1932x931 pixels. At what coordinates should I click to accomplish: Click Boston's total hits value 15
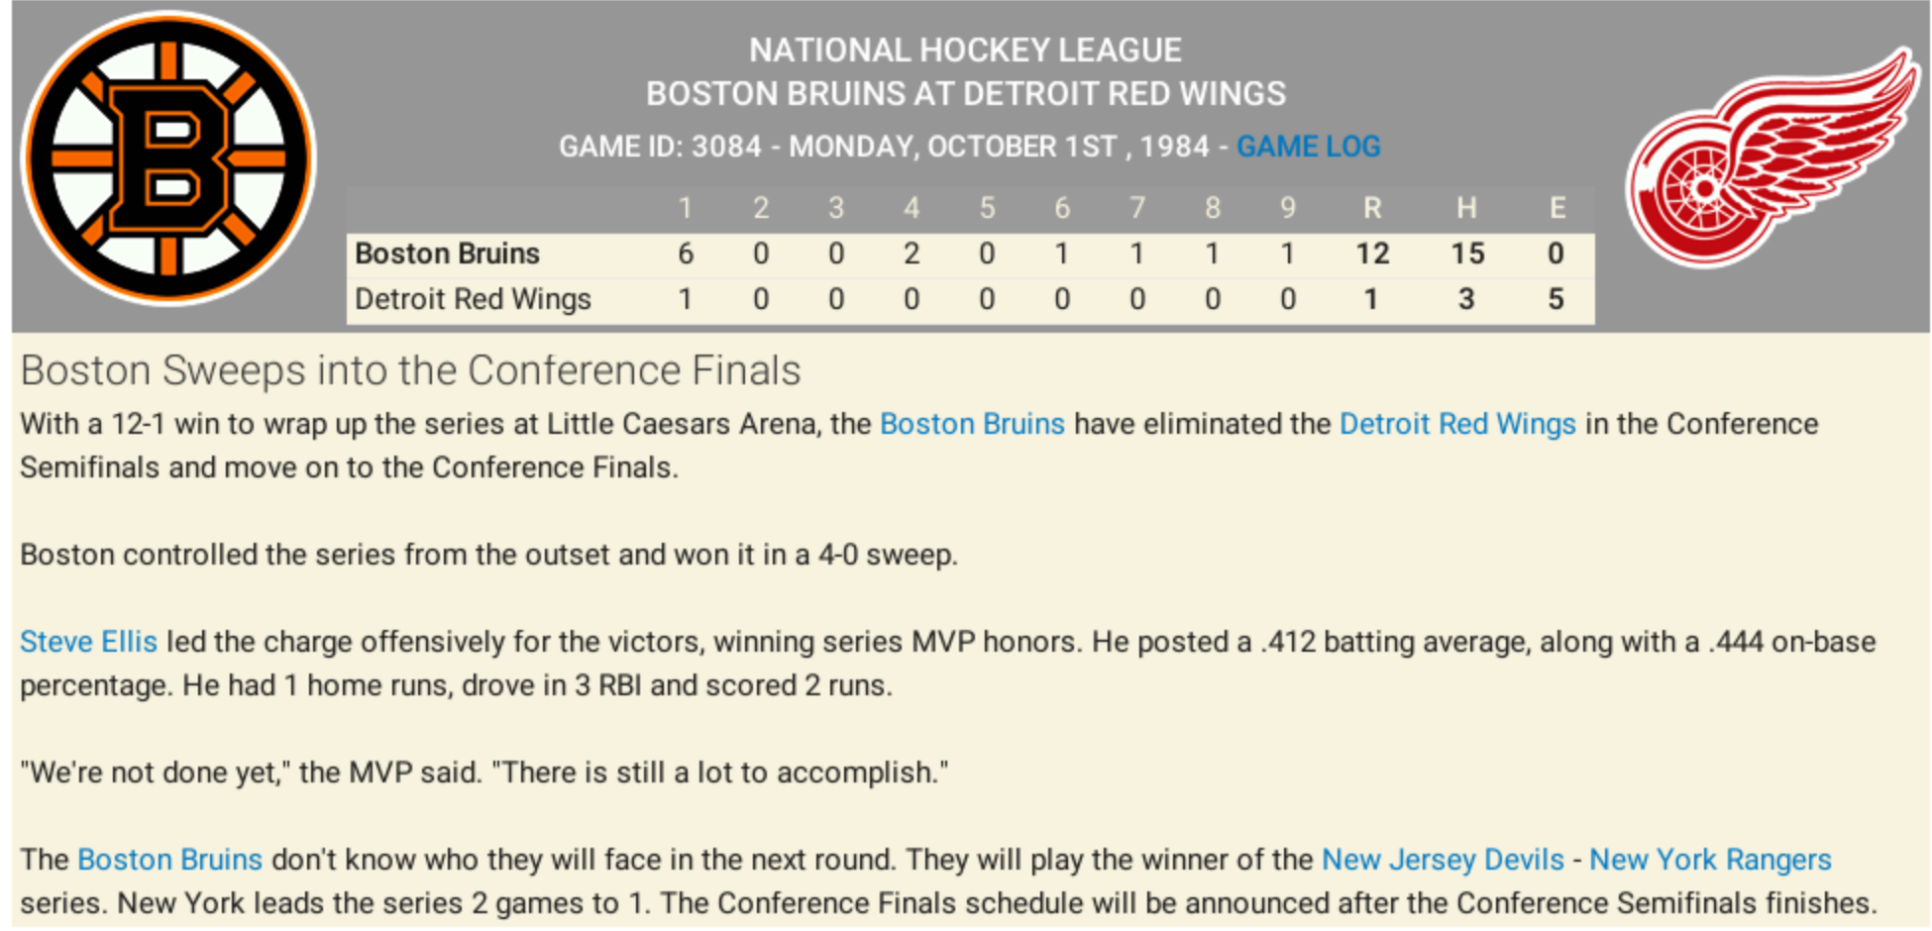tap(1466, 254)
